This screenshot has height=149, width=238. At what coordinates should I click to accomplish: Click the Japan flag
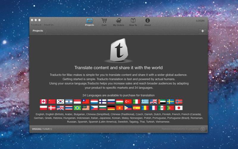click(x=179, y=108)
